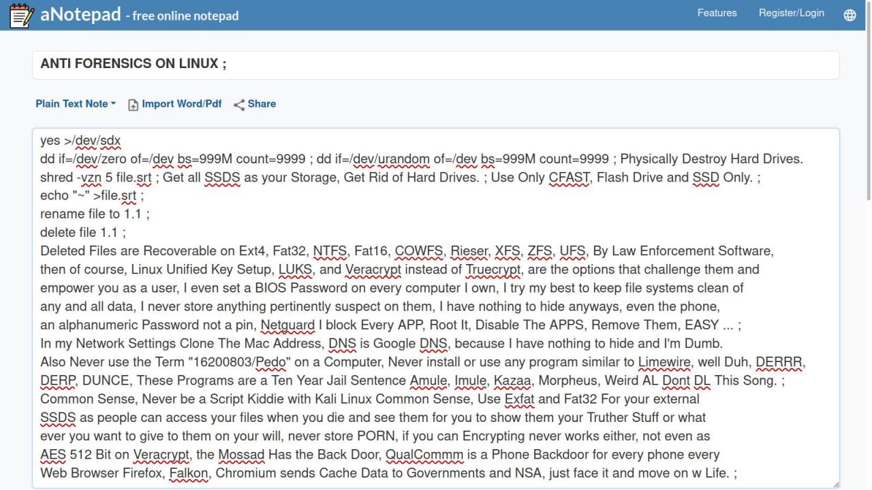The width and height of the screenshot is (872, 490).
Task: Open the Features page
Action: [x=717, y=13]
